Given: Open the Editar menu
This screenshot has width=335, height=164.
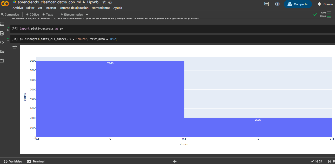Looking at the screenshot, I should [x=30, y=8].
